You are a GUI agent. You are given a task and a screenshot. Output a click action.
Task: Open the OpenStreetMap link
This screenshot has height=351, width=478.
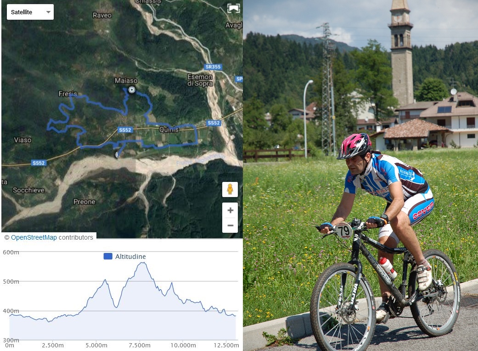(x=34, y=237)
